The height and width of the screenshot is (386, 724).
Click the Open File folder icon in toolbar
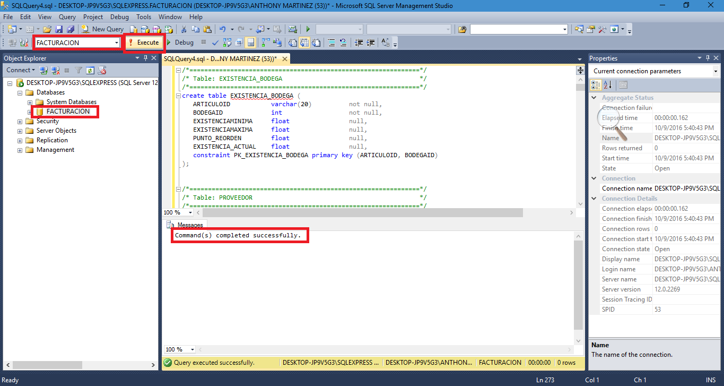tap(47, 29)
